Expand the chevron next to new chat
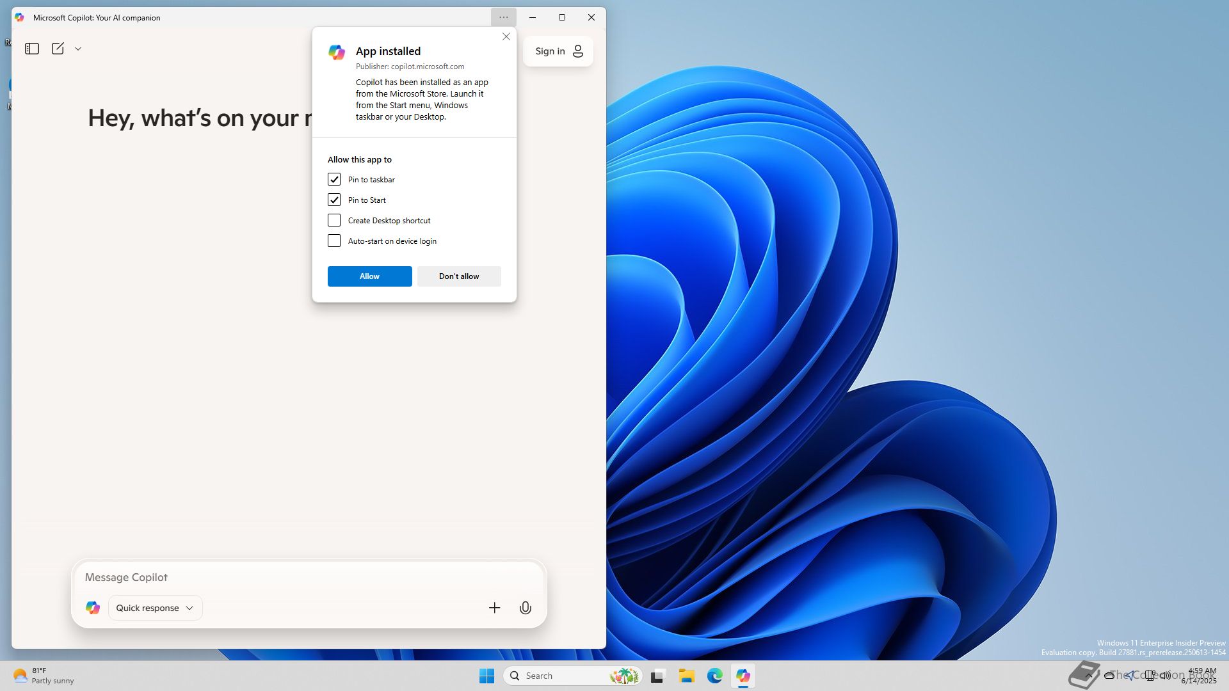This screenshot has height=691, width=1229. 78,49
